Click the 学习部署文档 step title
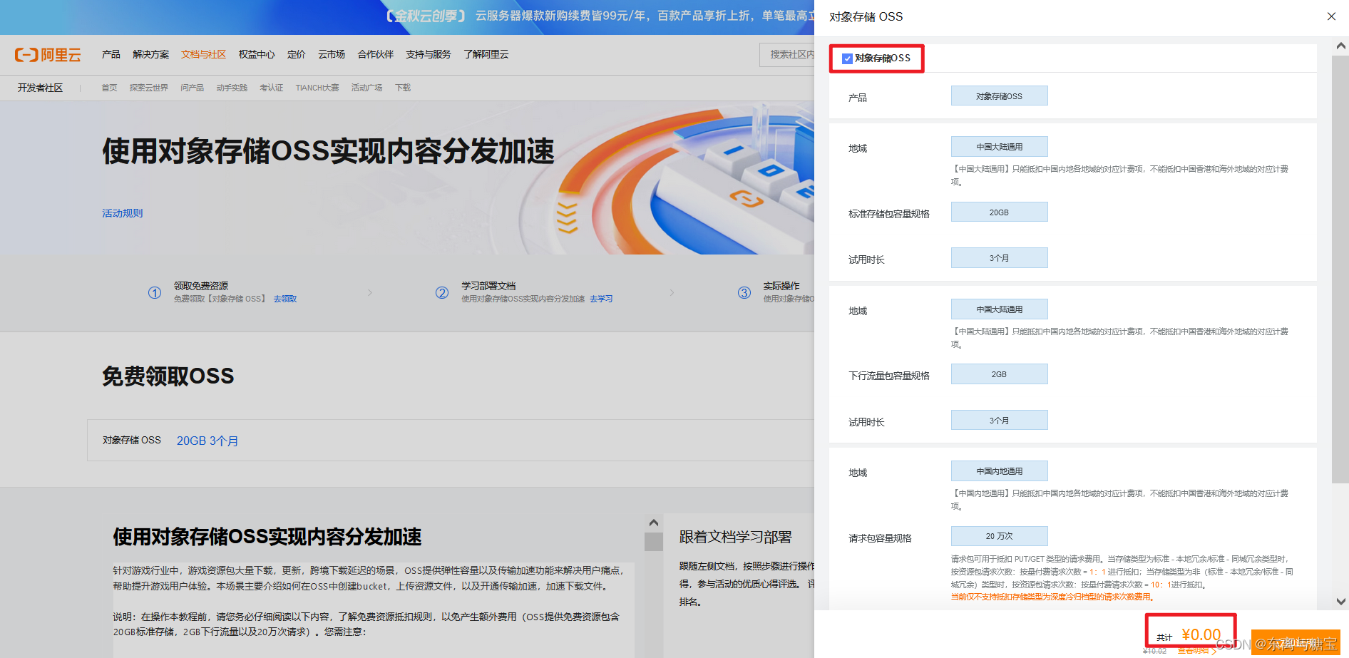This screenshot has width=1349, height=658. (x=488, y=286)
